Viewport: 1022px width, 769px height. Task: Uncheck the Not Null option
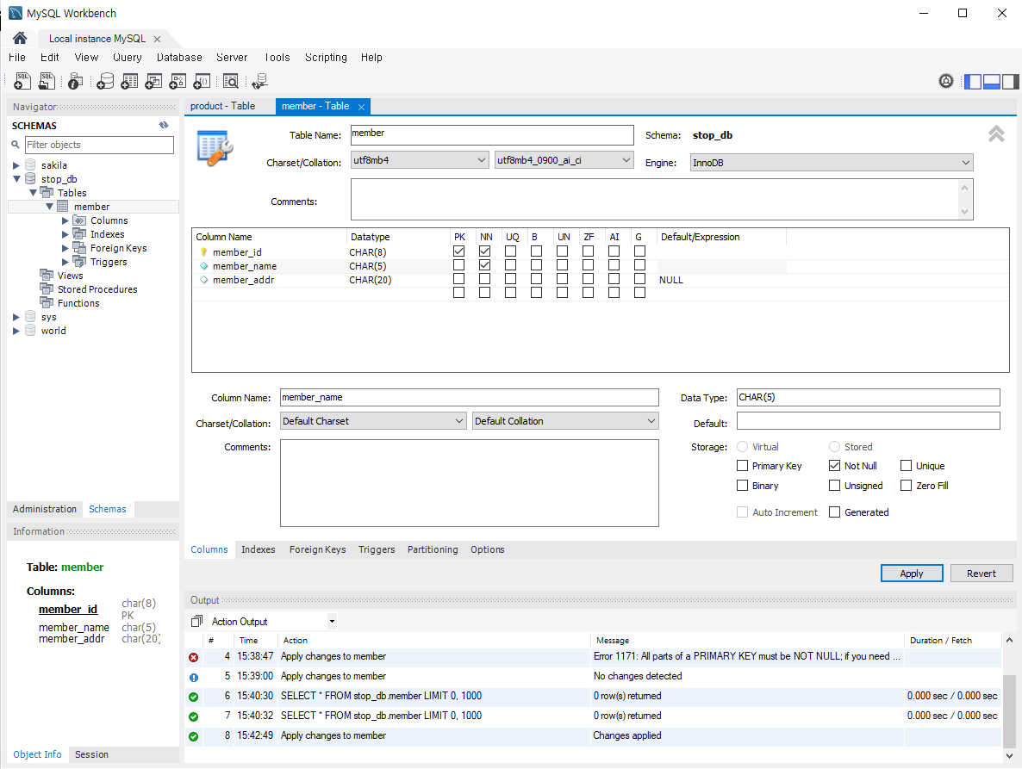point(834,466)
